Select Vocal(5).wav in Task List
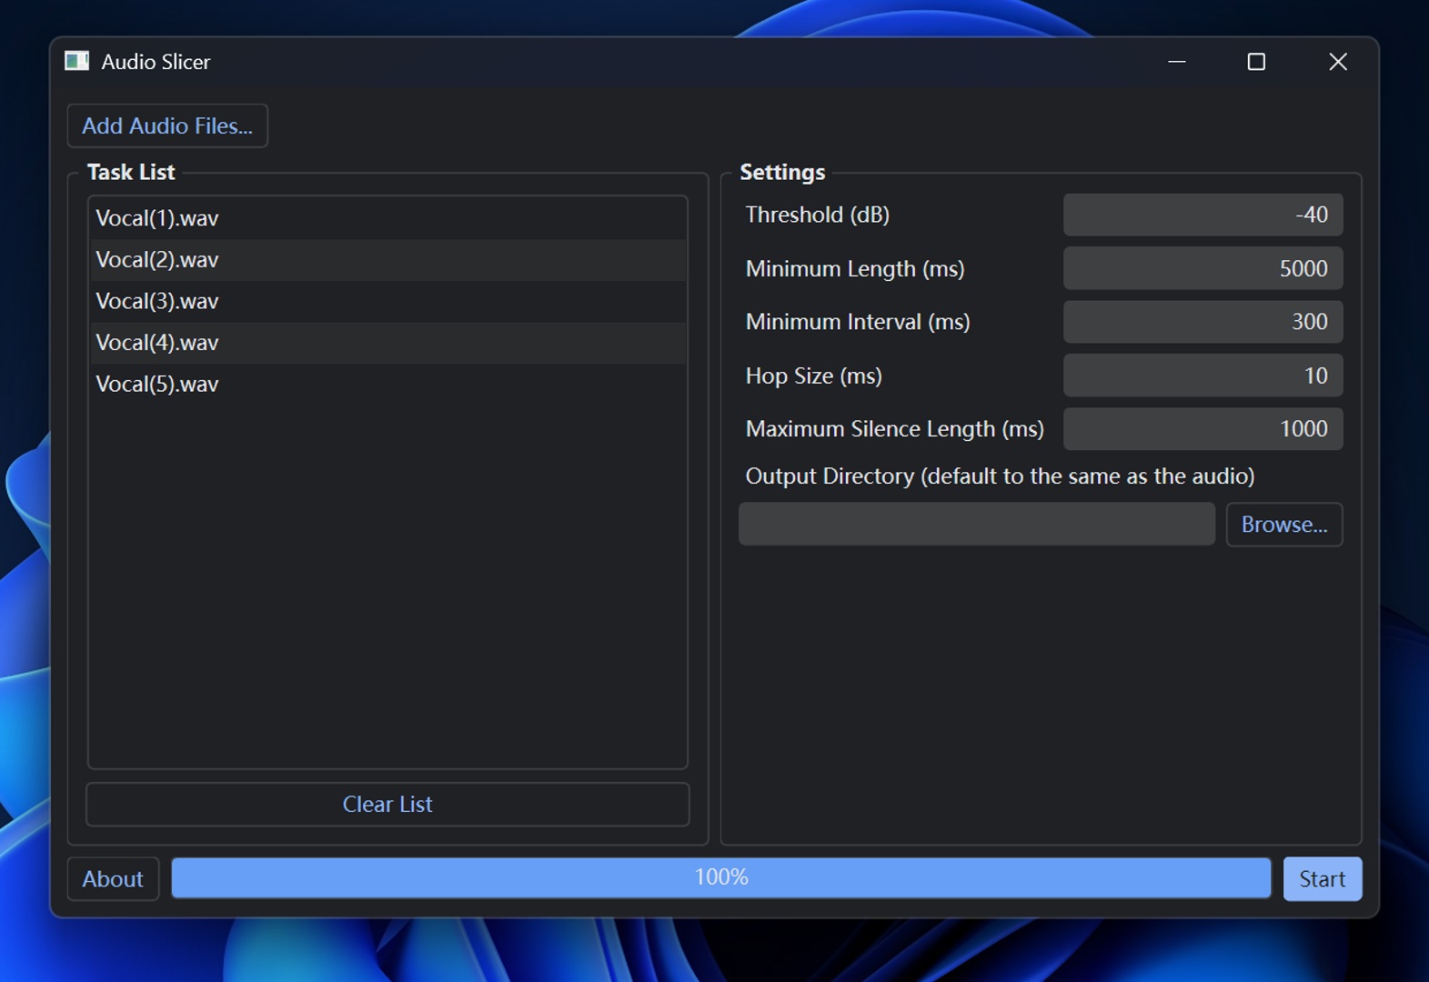The width and height of the screenshot is (1429, 982). click(x=387, y=384)
